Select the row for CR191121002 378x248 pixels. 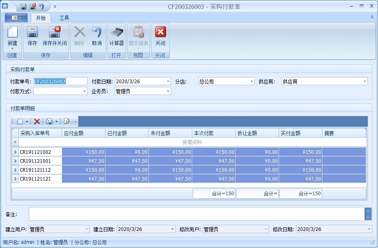coord(38,151)
